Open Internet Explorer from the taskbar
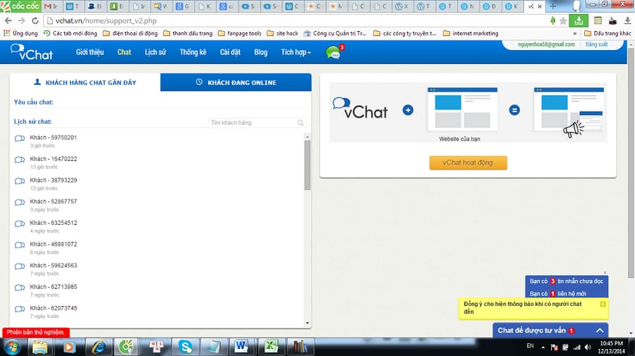The width and height of the screenshot is (635, 356). [98, 347]
